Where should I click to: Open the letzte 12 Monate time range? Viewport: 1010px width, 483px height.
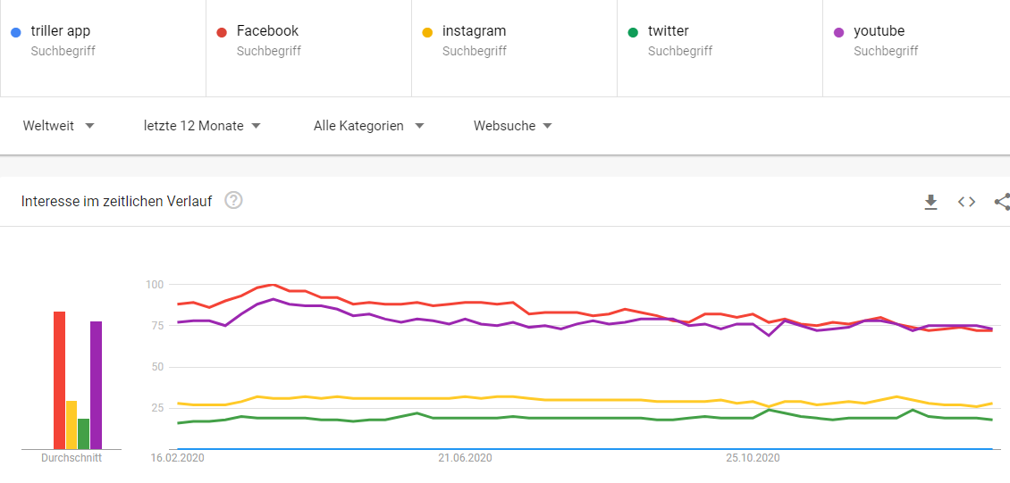[x=202, y=126]
